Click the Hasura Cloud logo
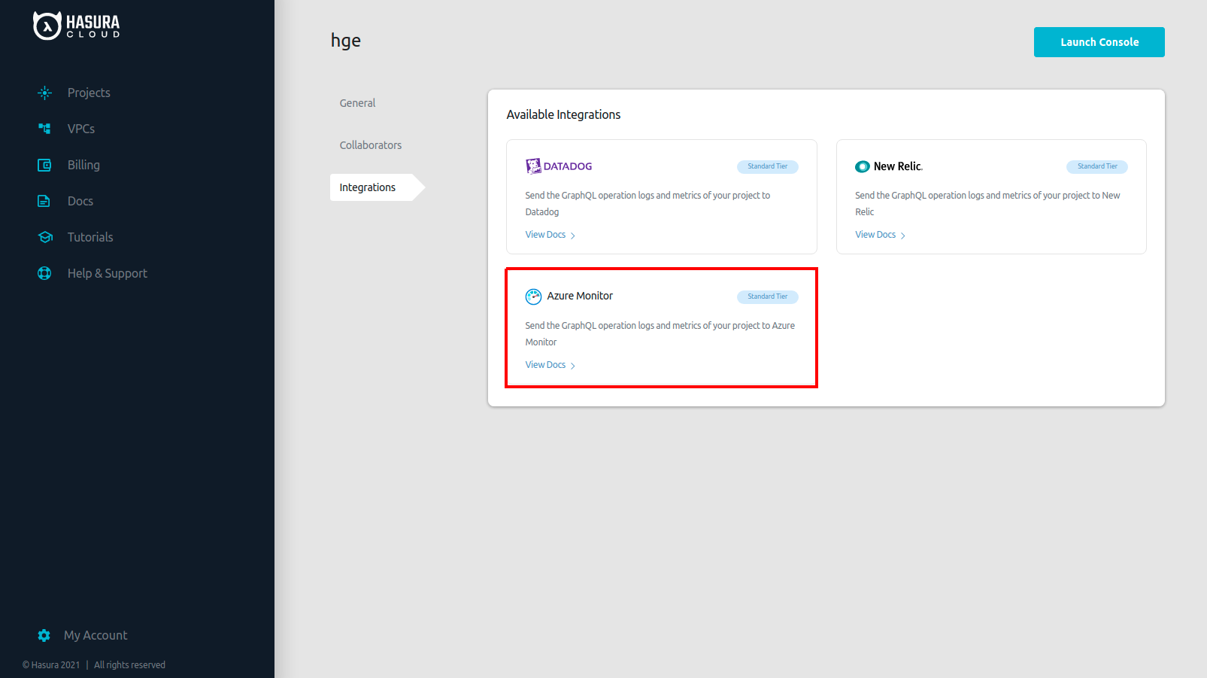The width and height of the screenshot is (1207, 678). (77, 26)
